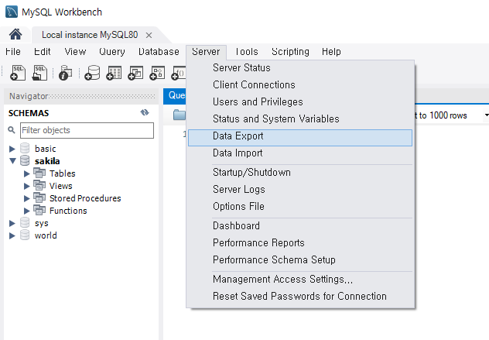Click the world schema database icon

[x=25, y=235]
